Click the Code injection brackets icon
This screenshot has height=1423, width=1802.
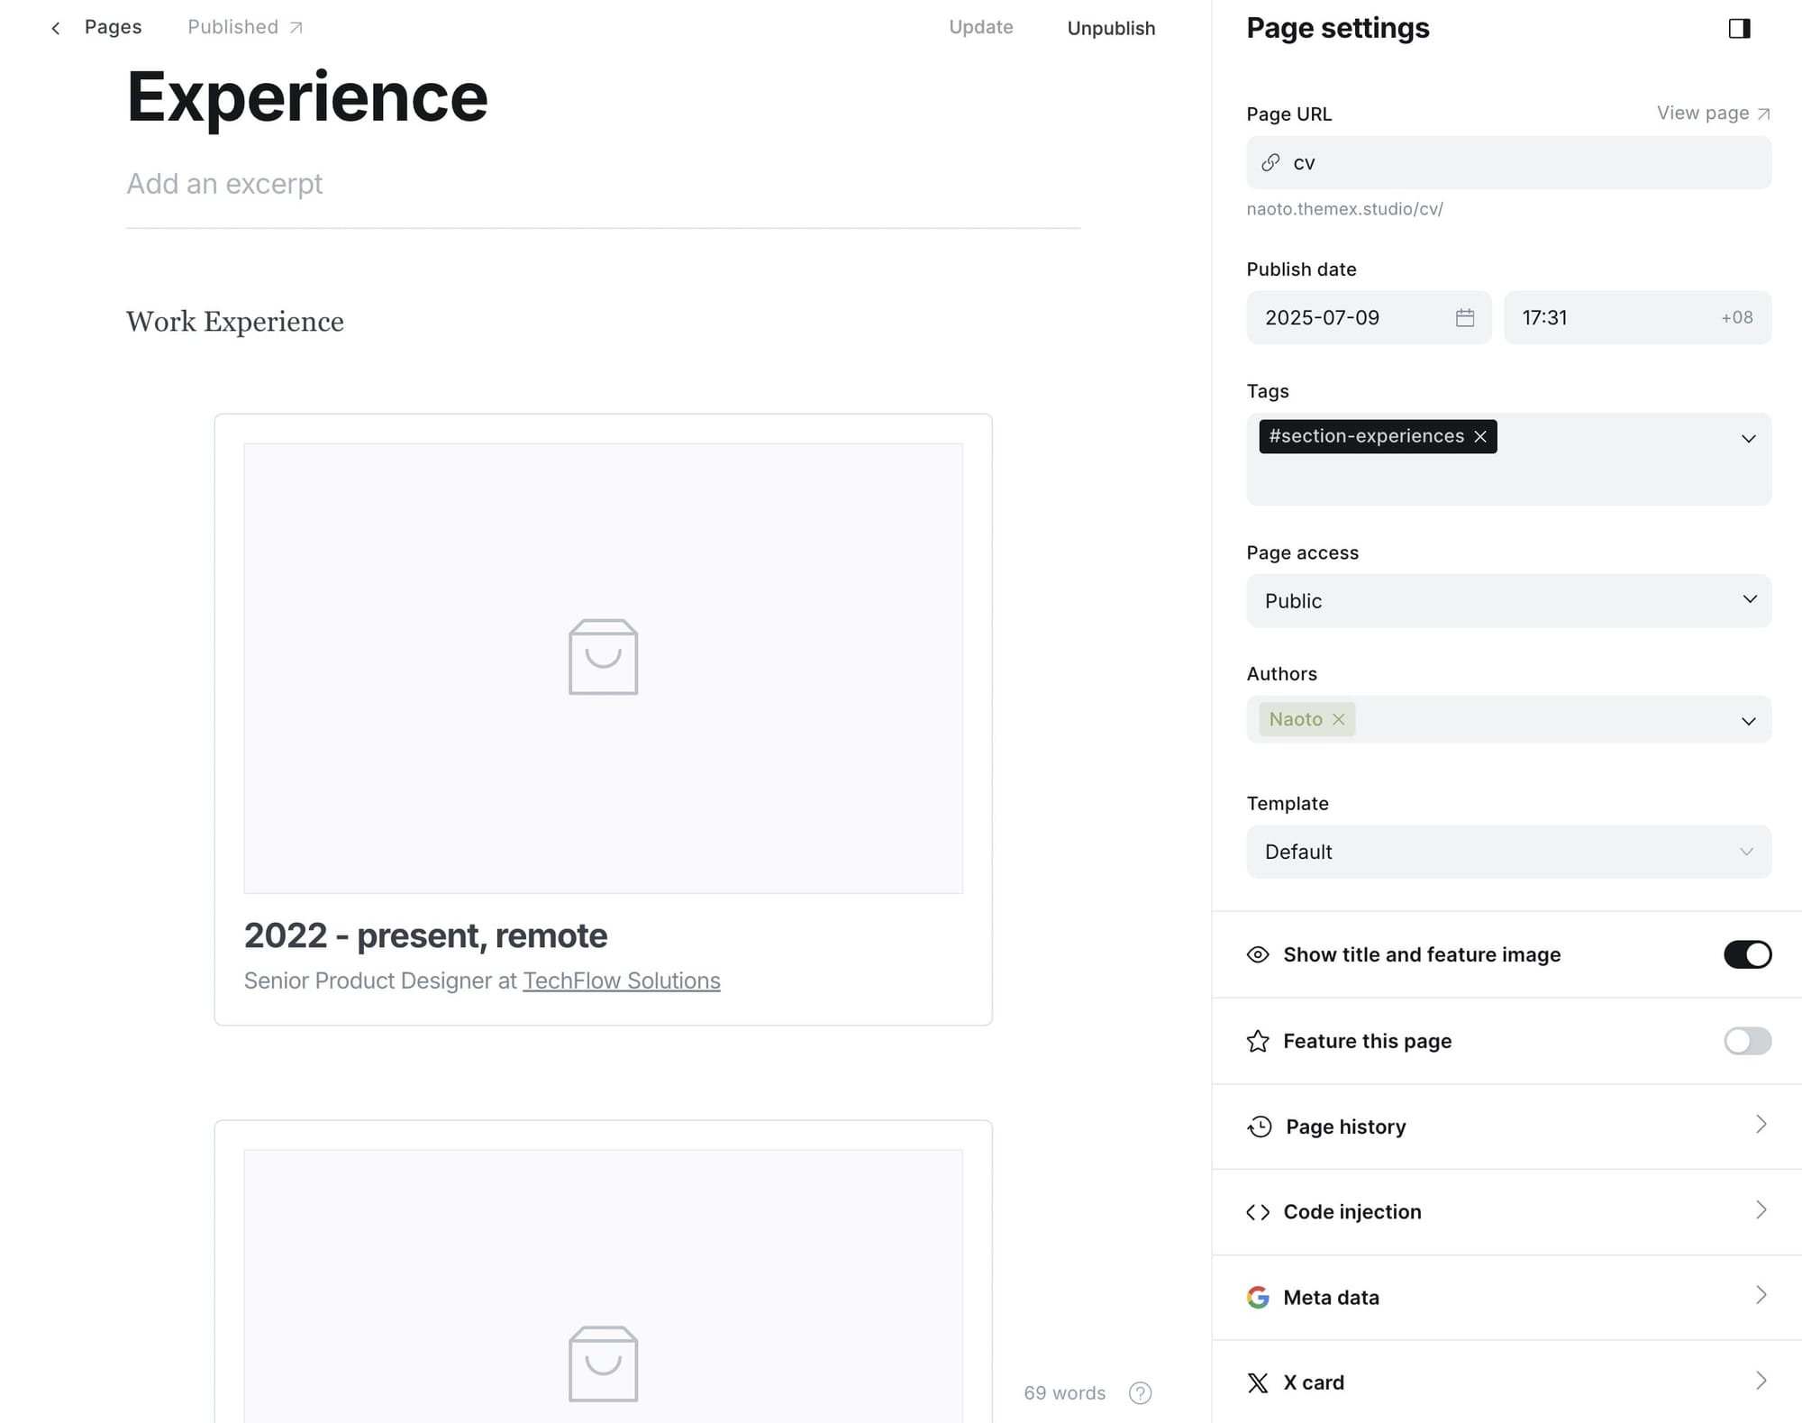[x=1258, y=1212]
